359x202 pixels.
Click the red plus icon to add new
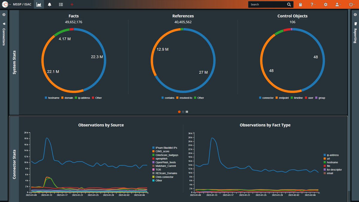(71, 4)
